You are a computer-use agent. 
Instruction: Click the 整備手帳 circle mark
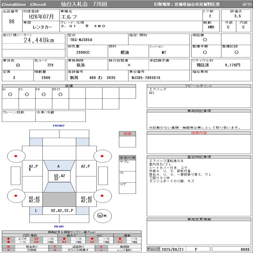205,52
